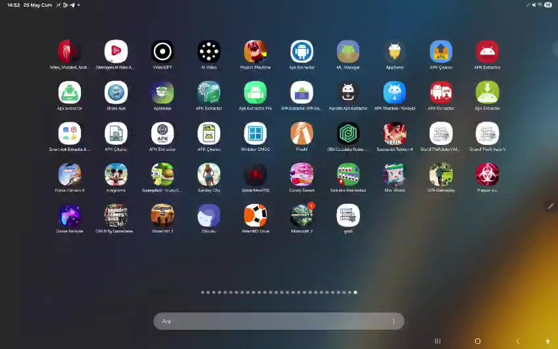Open the ApkMuse app
Image resolution: width=558 pixels, height=349 pixels.
(x=163, y=93)
